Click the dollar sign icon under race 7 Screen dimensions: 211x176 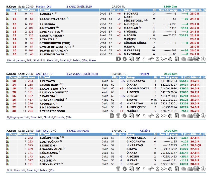[144, 169]
